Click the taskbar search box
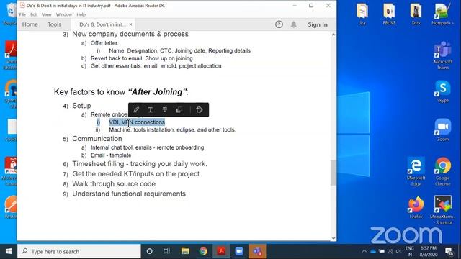The image size is (461, 259). 79,251
